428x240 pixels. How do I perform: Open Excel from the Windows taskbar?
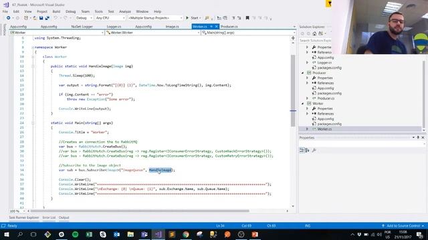(x=89, y=234)
